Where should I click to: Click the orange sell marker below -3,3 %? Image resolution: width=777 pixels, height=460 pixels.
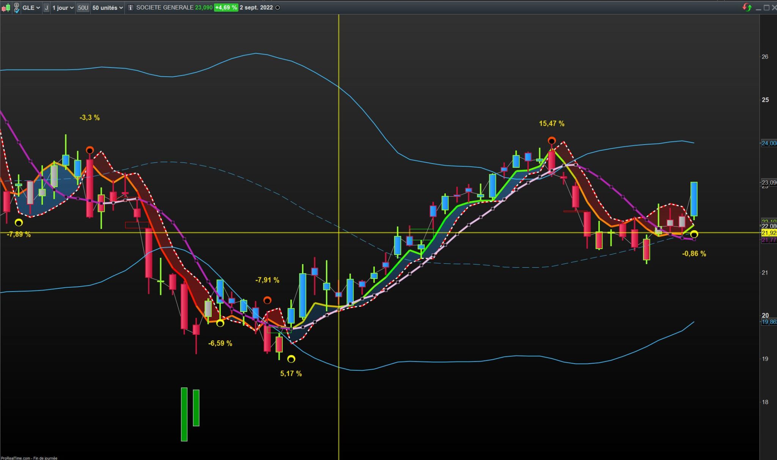pyautogui.click(x=90, y=150)
